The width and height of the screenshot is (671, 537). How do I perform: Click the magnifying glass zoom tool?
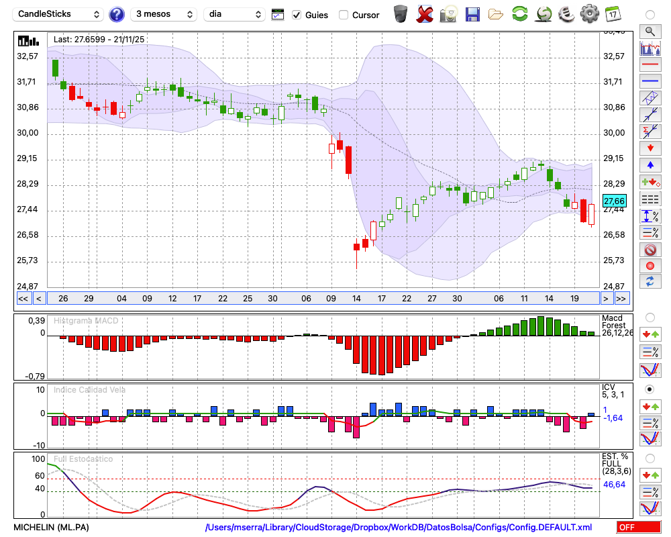[650, 31]
